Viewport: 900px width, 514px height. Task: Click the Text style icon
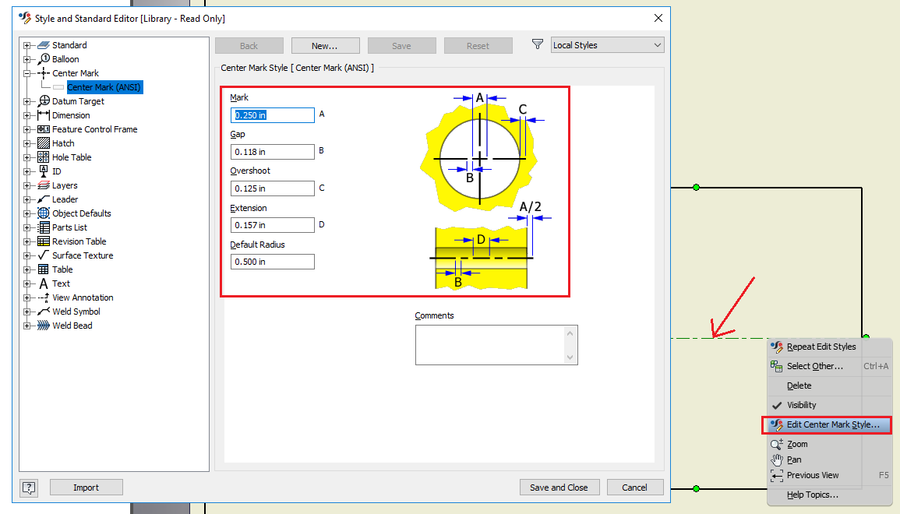(42, 283)
